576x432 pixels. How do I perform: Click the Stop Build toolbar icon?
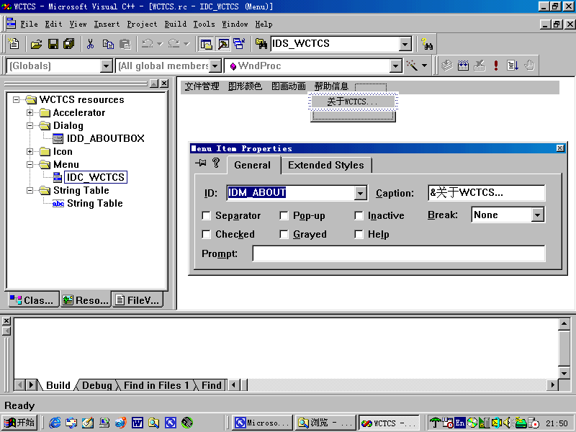[x=480, y=66]
